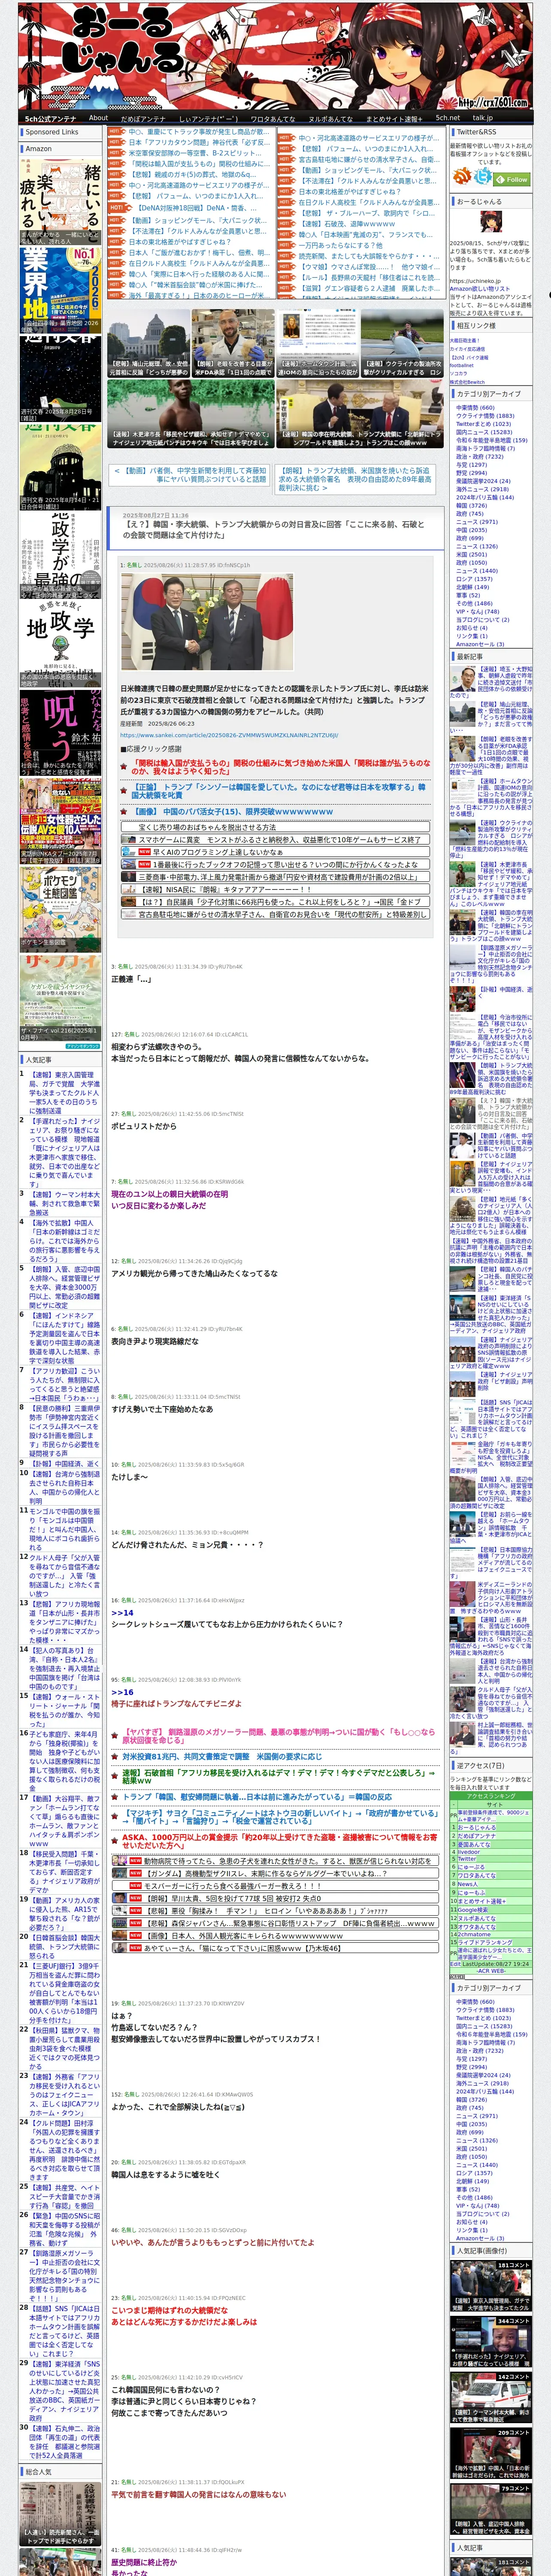Open the まとめサイト速報+ menu item
The image size is (551, 2576).
[393, 118]
